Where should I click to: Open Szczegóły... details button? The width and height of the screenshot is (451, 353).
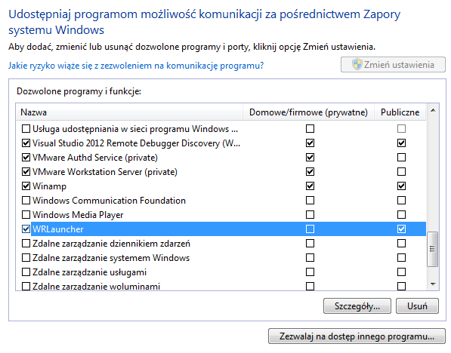pos(357,306)
